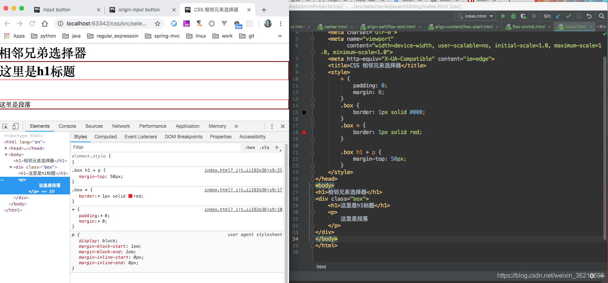Show Git history clock icon
The image size is (608, 283).
coord(579,16)
